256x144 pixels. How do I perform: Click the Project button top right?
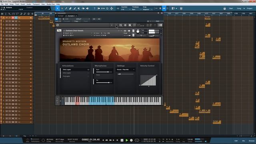[x=250, y=8]
